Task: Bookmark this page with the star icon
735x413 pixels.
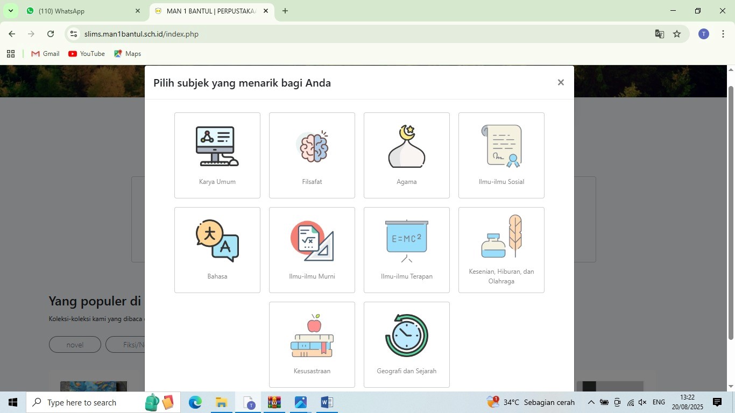Action: 677,34
